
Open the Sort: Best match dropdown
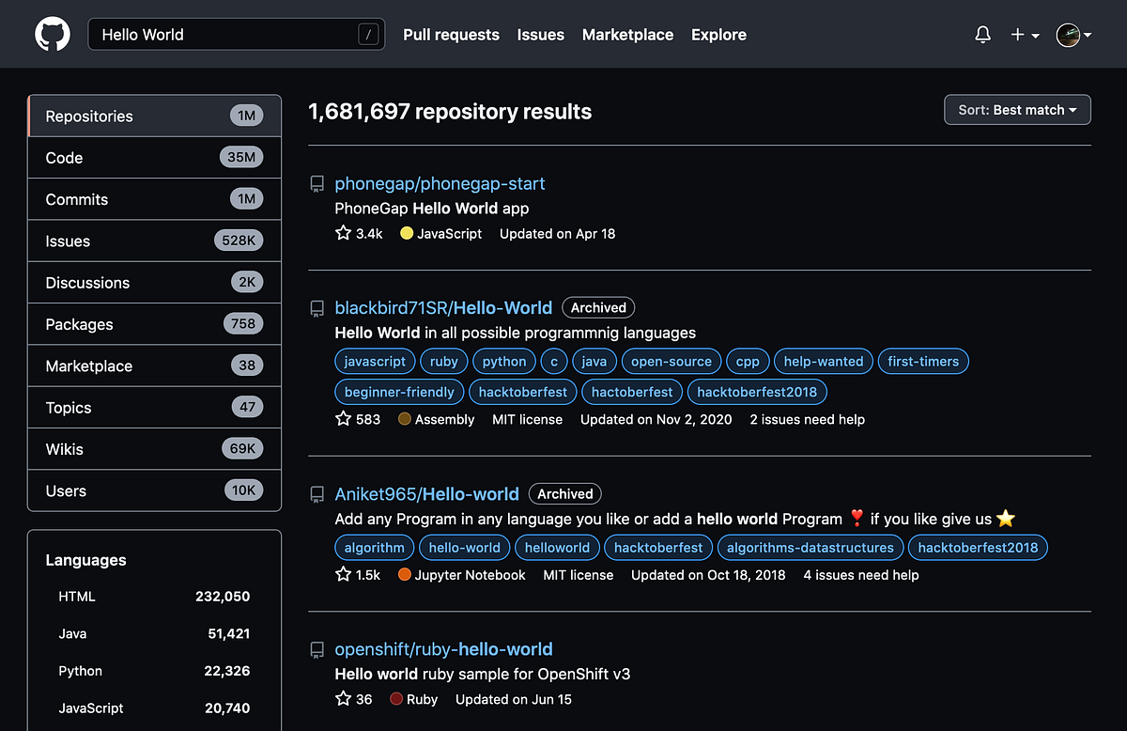pyautogui.click(x=1017, y=110)
